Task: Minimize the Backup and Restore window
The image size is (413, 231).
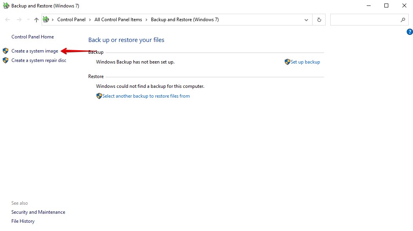Action: 369,5
